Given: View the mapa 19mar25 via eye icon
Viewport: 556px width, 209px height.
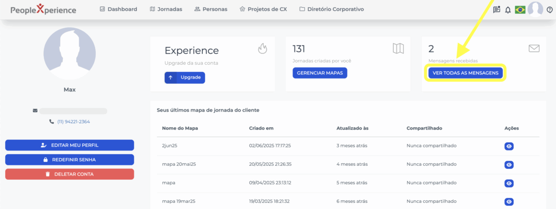Looking at the screenshot, I should point(509,202).
